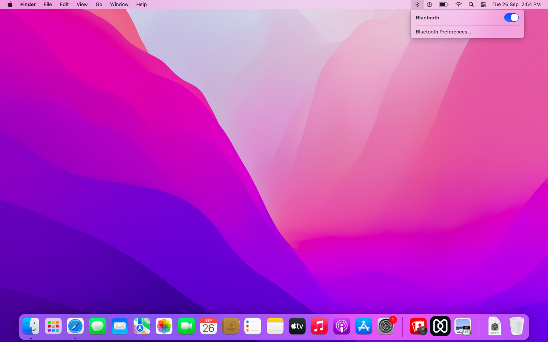Open the View menu

pos(82,5)
